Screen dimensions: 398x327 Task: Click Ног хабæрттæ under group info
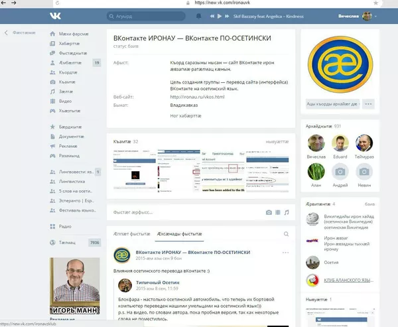[186, 116]
